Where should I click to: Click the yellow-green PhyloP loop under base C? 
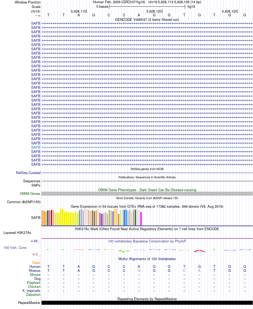click(124, 251)
